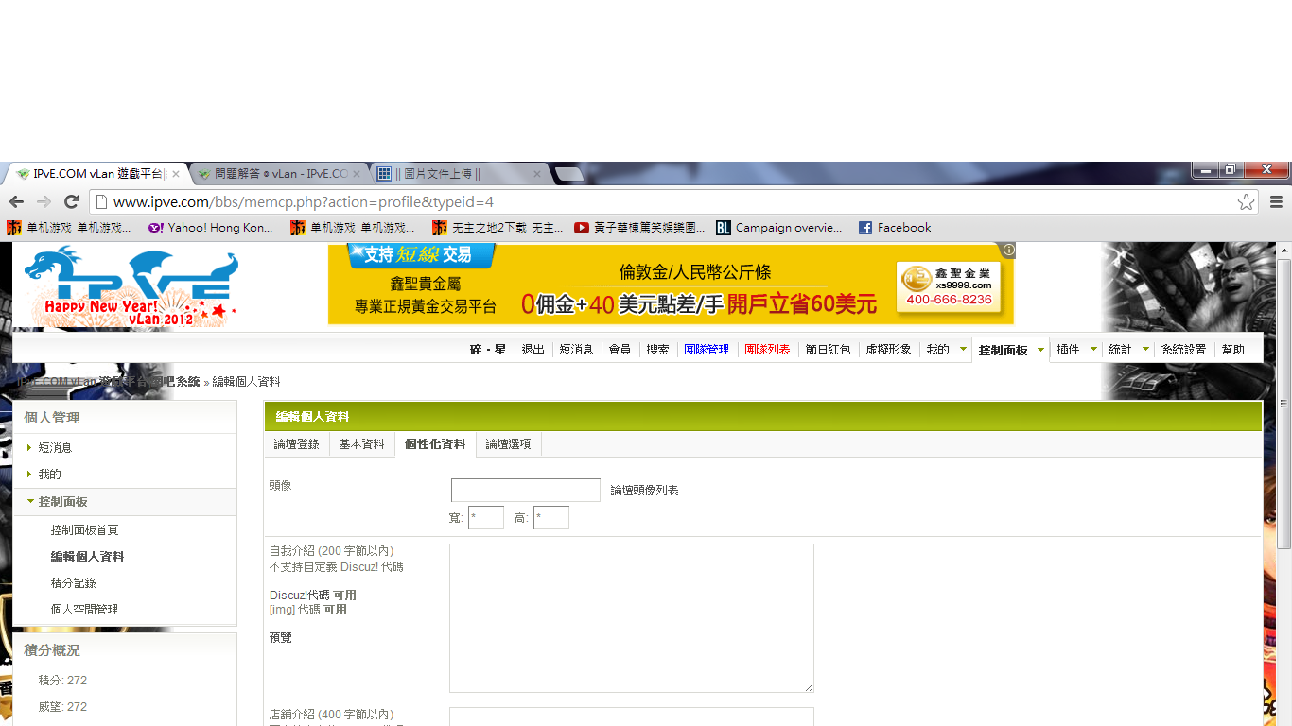The width and height of the screenshot is (1292, 726).
Task: Expand the 插件 dropdown arrow
Action: 1093,350
